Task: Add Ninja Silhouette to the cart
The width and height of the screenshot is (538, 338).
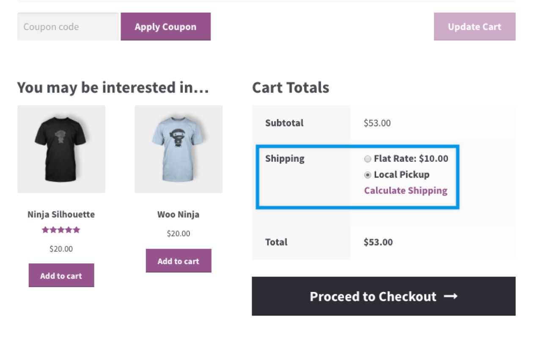Action: click(61, 275)
